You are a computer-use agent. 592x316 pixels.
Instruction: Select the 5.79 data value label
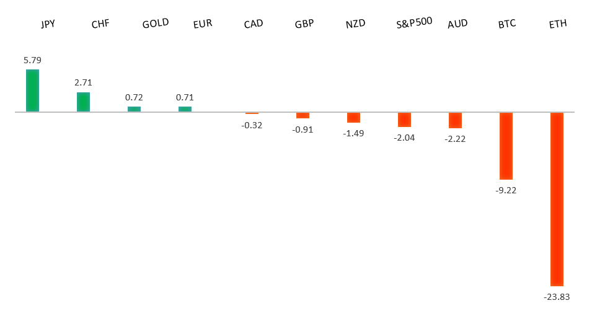(x=32, y=61)
